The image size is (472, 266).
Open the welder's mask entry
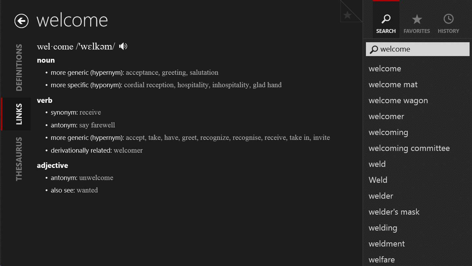pos(394,212)
